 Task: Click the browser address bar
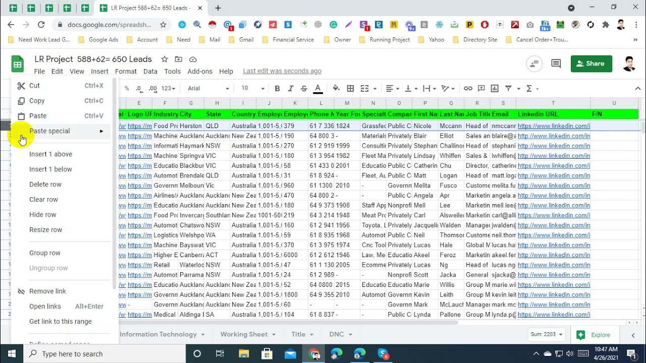pos(109,24)
